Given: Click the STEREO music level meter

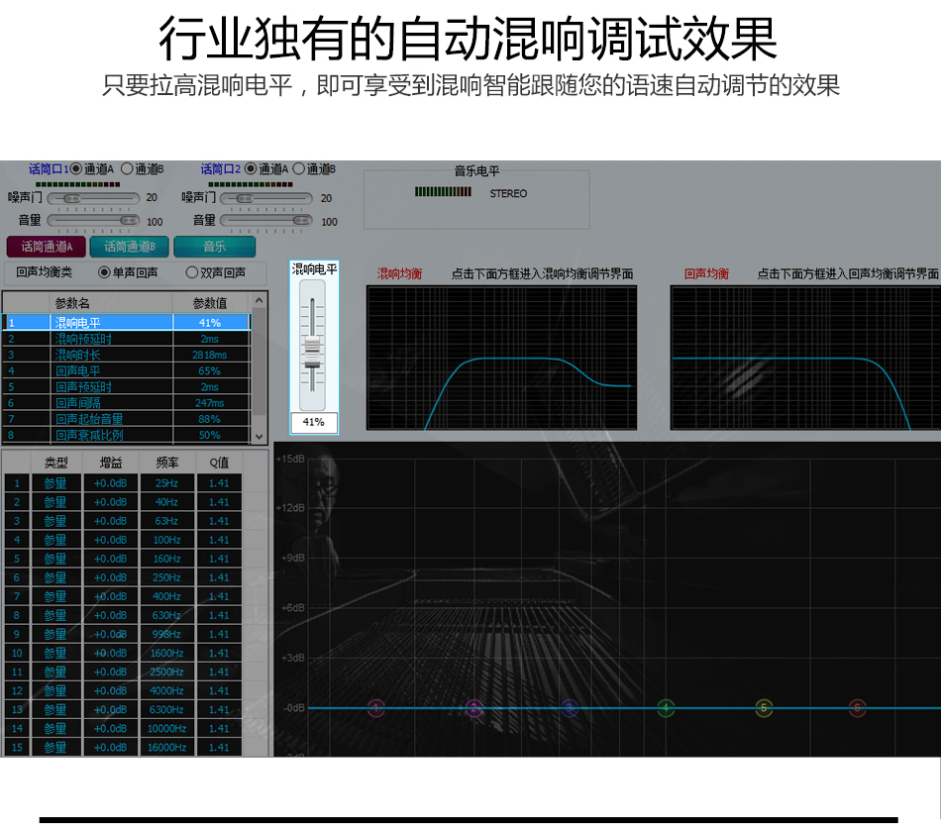Looking at the screenshot, I should [x=441, y=193].
